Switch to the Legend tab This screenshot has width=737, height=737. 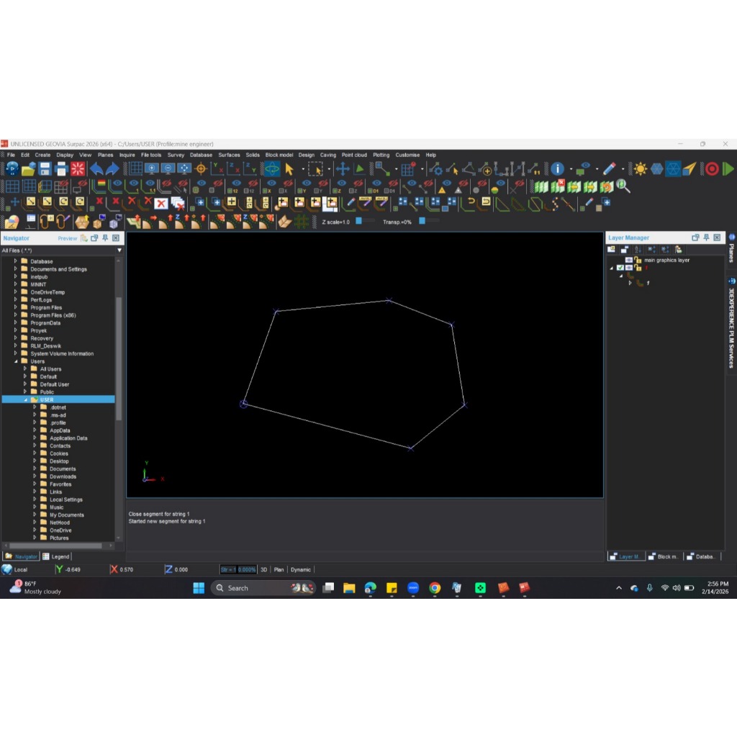(56, 556)
